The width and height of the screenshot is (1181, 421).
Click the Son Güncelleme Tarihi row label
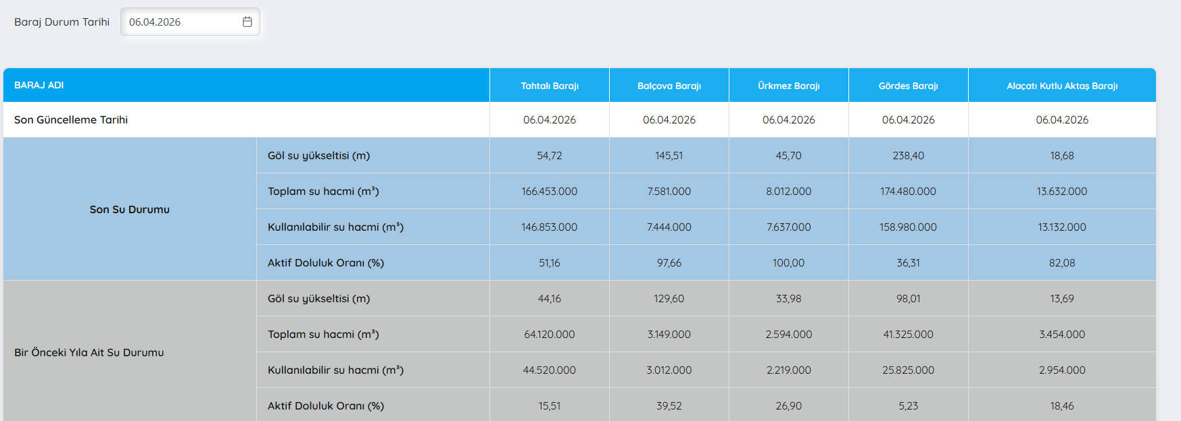tap(71, 120)
